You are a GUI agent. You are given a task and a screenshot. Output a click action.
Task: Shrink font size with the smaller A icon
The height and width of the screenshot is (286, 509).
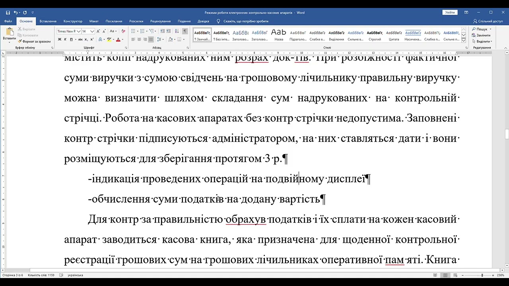(x=104, y=31)
